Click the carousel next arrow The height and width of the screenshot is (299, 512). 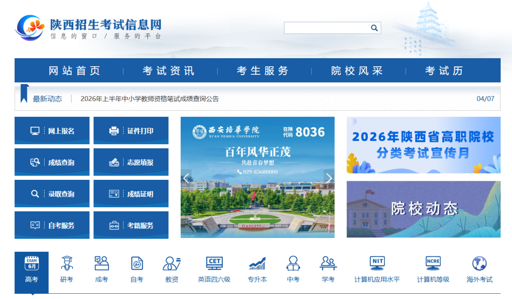tap(329, 178)
